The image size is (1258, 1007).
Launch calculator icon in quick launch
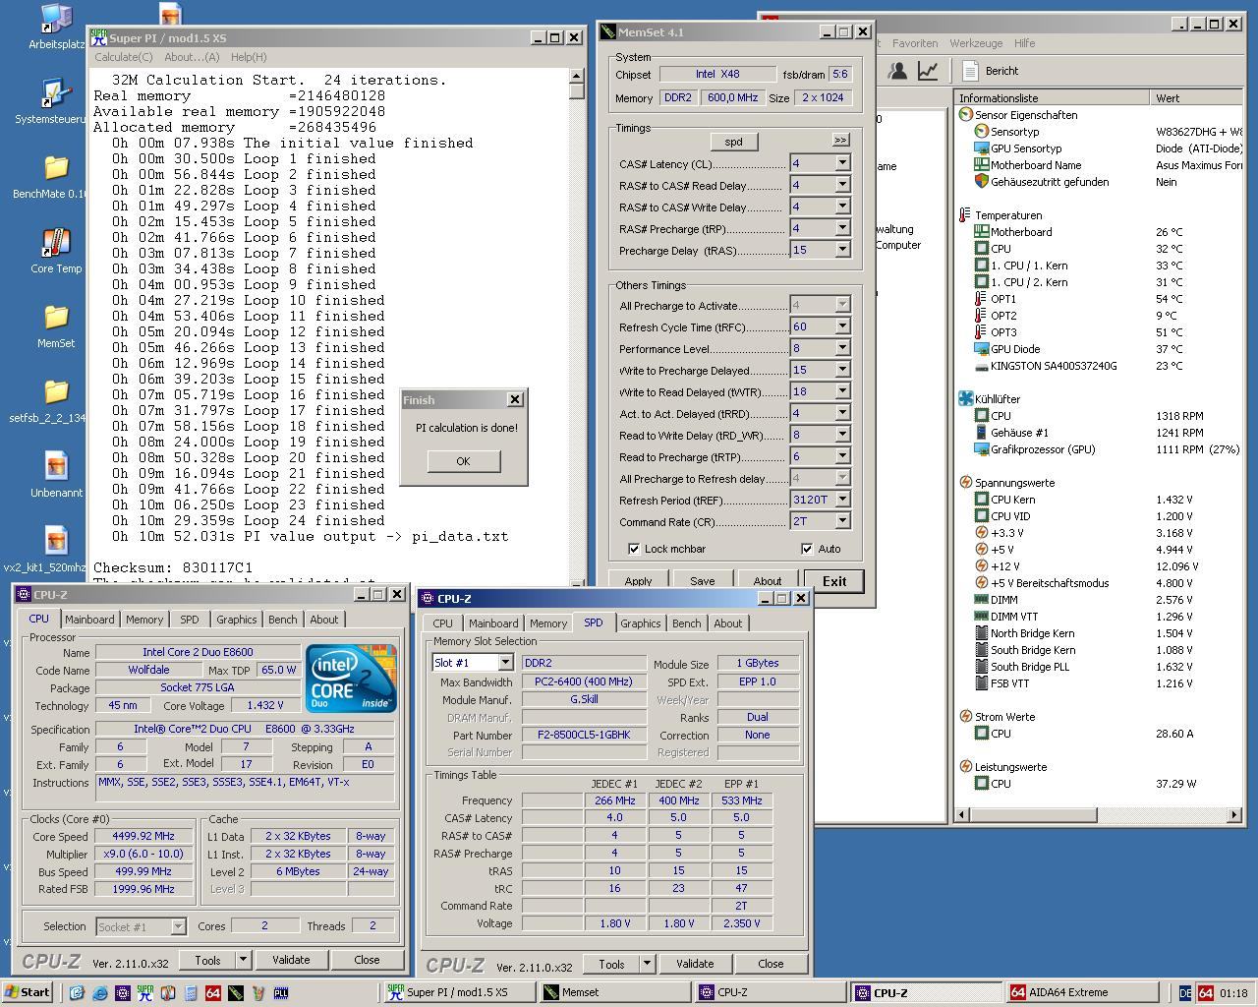(190, 993)
